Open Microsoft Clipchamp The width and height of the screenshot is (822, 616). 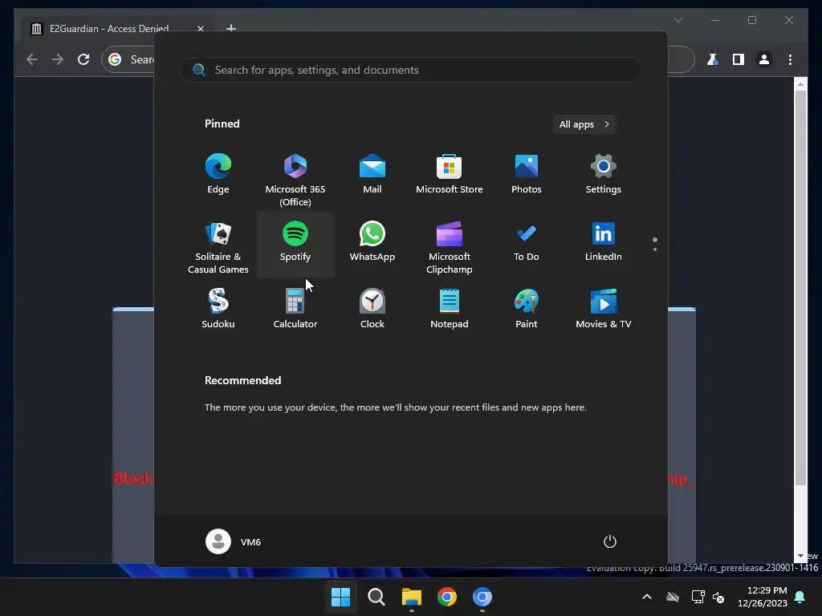tap(450, 247)
